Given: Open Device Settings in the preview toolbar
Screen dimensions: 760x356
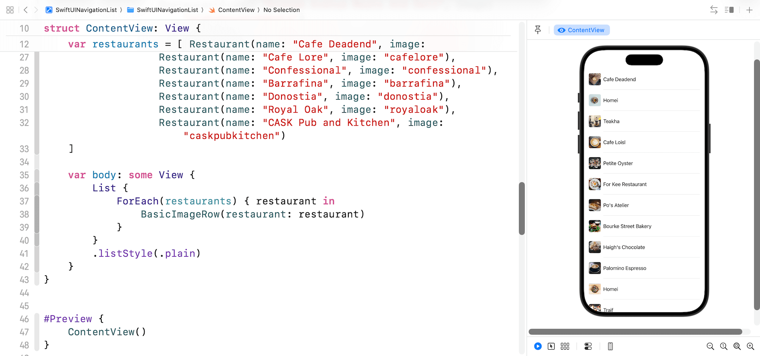Looking at the screenshot, I should (588, 346).
